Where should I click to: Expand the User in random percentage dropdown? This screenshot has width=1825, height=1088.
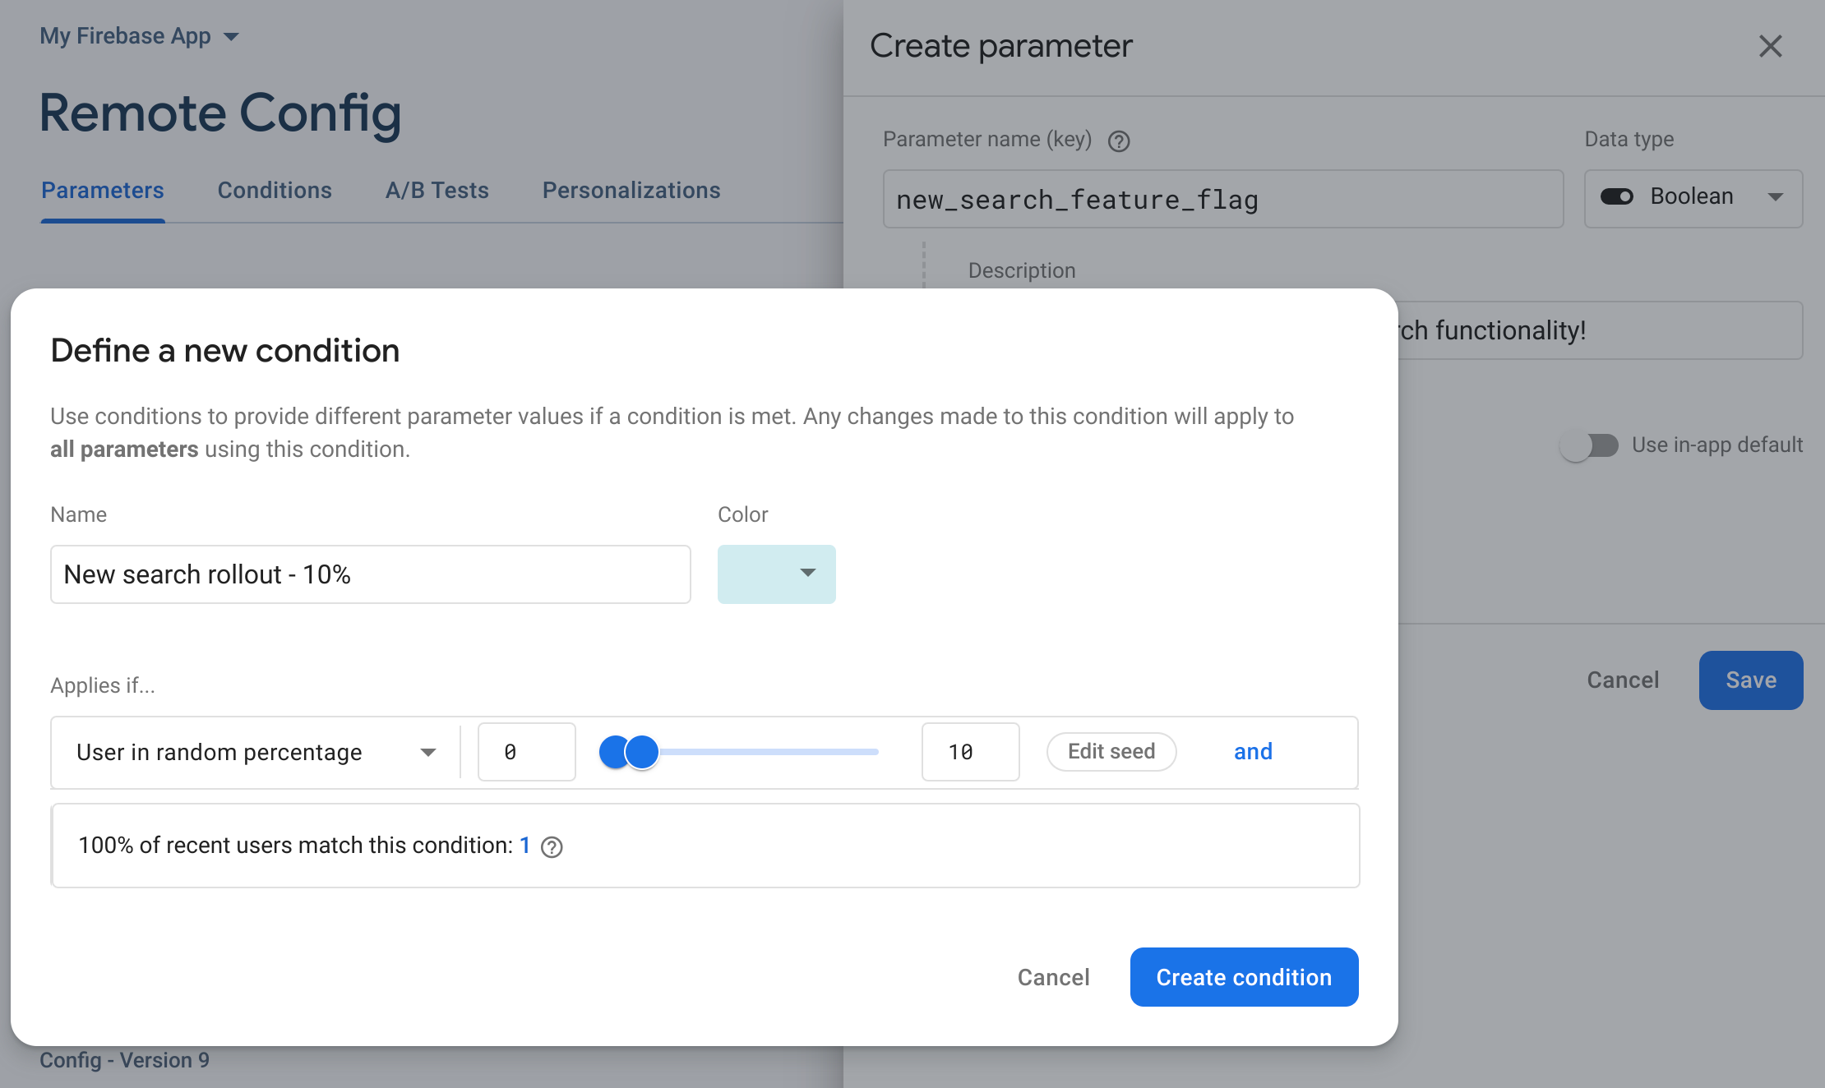point(427,750)
